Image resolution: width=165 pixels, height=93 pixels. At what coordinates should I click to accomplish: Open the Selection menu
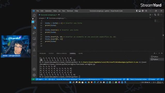click(48, 11)
